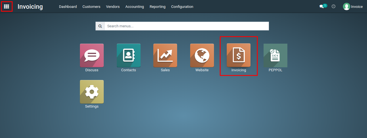This screenshot has height=138, width=367.
Task: Open the apps grid home menu icon
Action: pyautogui.click(x=7, y=6)
